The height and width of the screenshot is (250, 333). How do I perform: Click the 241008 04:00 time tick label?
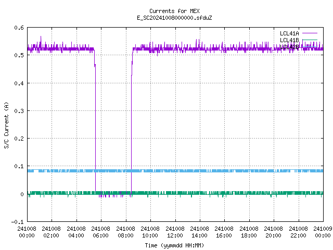(x=76, y=232)
